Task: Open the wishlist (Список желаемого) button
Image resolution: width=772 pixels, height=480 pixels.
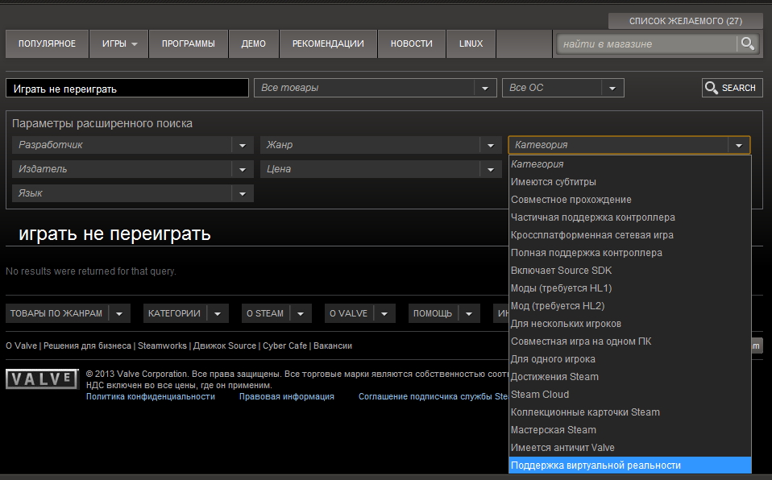Action: point(685,21)
